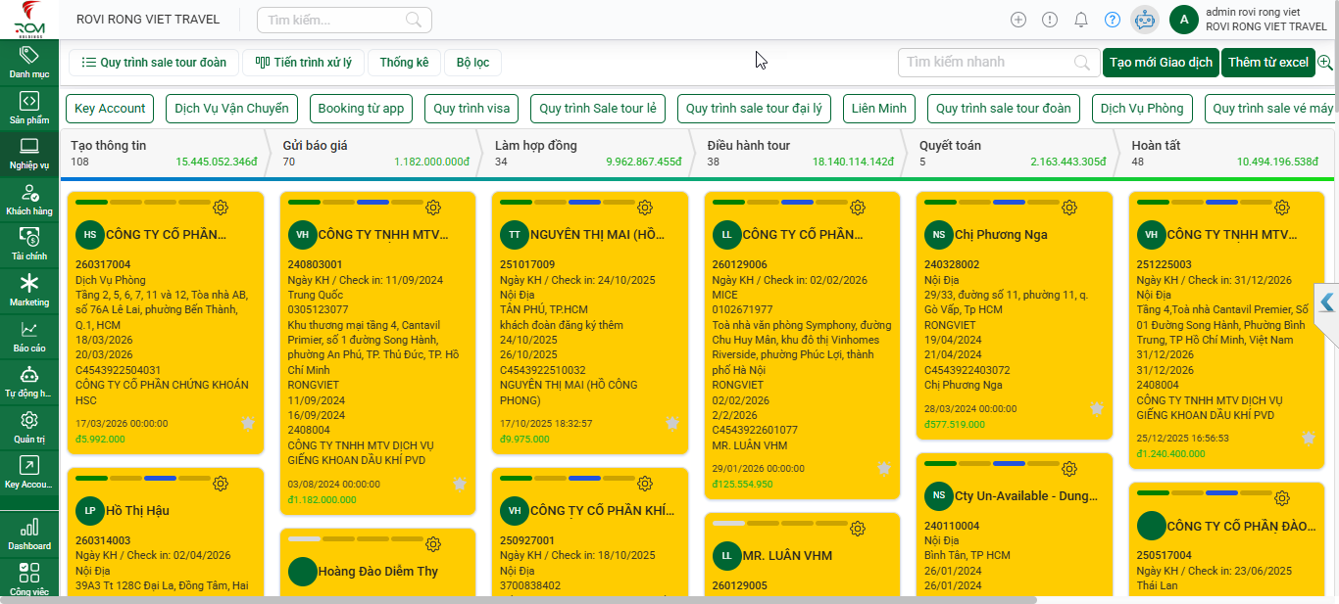The image size is (1339, 604).
Task: Open the Cty Un-Available - Dung card title
Action: point(1026,495)
